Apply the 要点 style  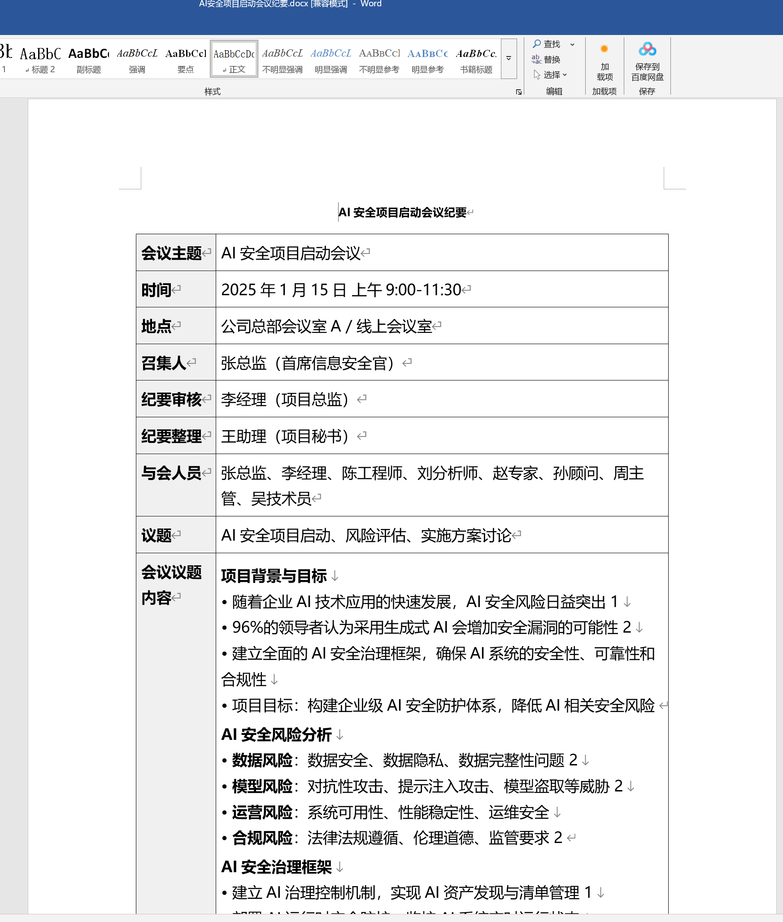pyautogui.click(x=186, y=59)
